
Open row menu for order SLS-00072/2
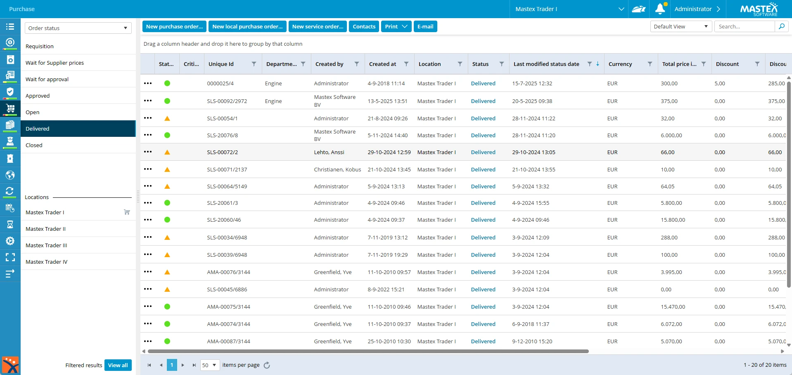pyautogui.click(x=148, y=152)
